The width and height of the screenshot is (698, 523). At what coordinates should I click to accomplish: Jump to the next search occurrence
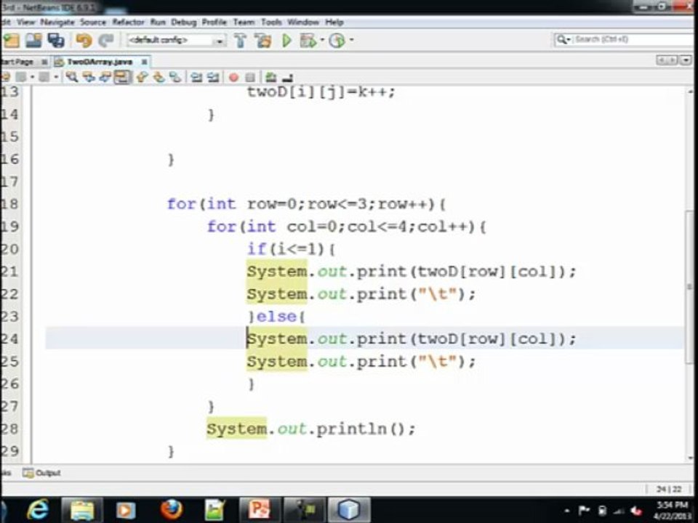click(105, 77)
